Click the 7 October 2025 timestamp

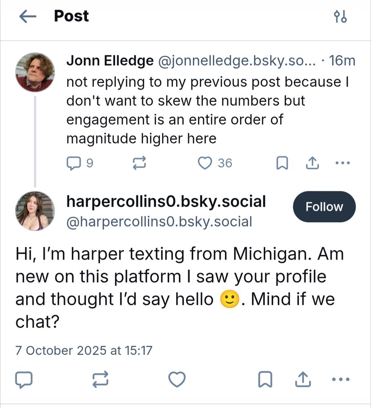(83, 350)
